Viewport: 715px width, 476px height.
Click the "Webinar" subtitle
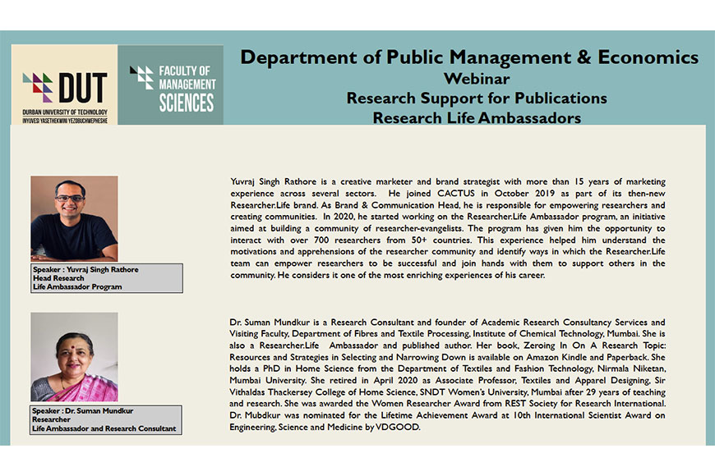pyautogui.click(x=477, y=78)
